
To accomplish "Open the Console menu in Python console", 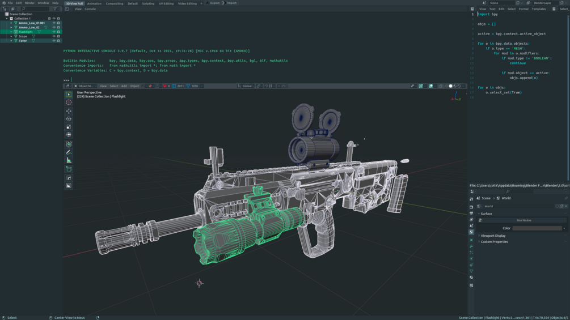I will tap(90, 9).
